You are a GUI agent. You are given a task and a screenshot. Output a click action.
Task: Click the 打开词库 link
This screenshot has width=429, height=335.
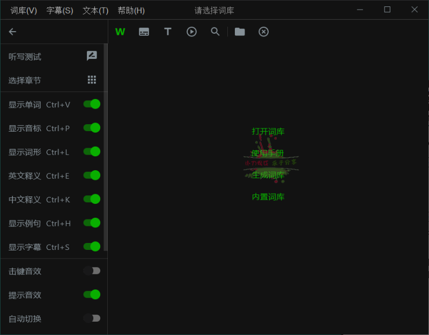tap(268, 131)
